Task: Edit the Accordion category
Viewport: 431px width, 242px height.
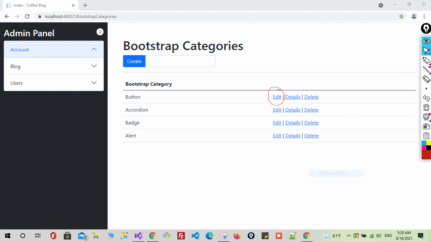Action: pyautogui.click(x=277, y=110)
